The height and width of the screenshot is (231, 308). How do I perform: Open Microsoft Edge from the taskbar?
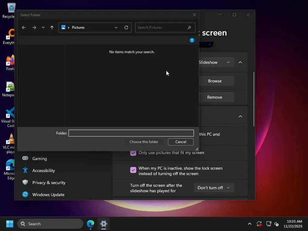click(90, 224)
